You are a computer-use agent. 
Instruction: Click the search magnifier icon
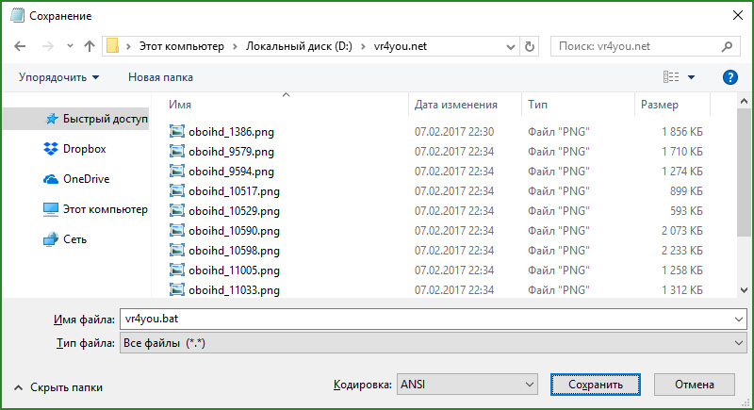[728, 45]
